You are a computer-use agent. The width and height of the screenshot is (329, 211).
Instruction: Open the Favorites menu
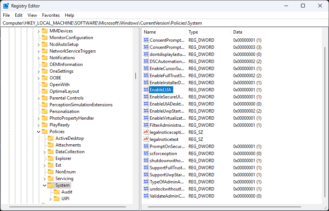51,15
